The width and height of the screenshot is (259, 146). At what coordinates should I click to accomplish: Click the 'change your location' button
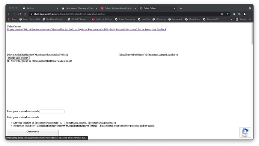tap(18, 58)
